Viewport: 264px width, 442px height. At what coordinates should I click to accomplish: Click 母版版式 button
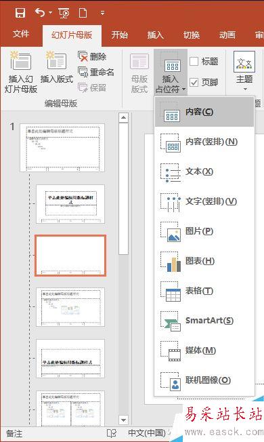[139, 73]
